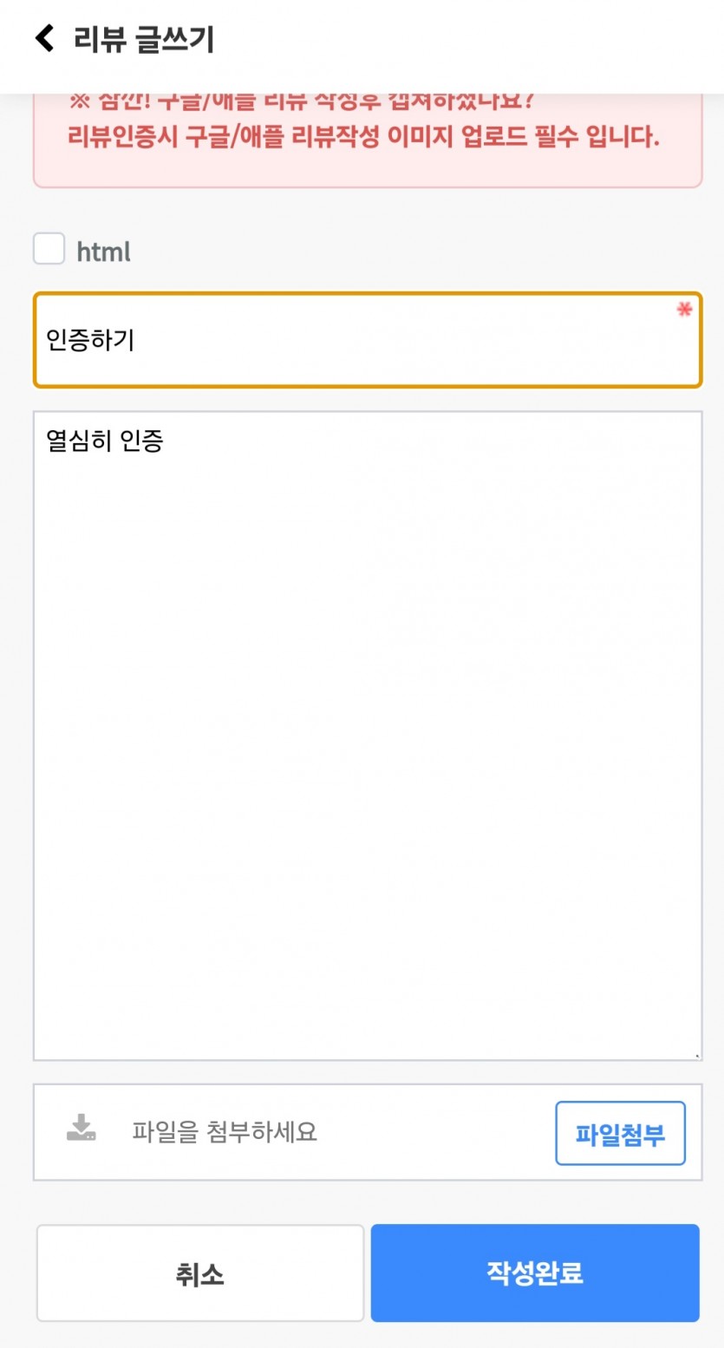Click the red required asterisk marker
724x1348 pixels.
(684, 310)
